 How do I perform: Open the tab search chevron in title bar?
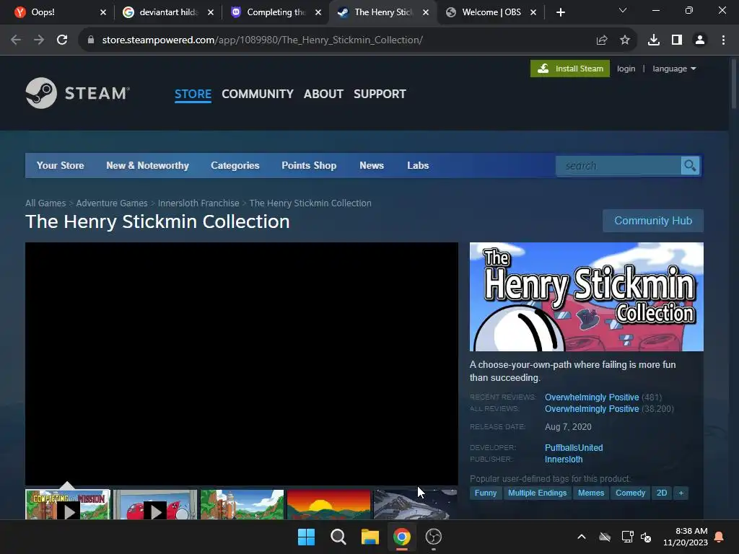(623, 10)
